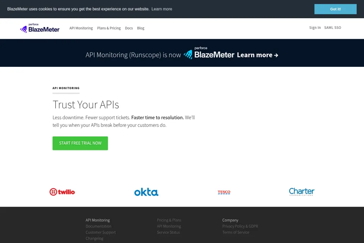Open the Tesco customer logo

point(224,192)
